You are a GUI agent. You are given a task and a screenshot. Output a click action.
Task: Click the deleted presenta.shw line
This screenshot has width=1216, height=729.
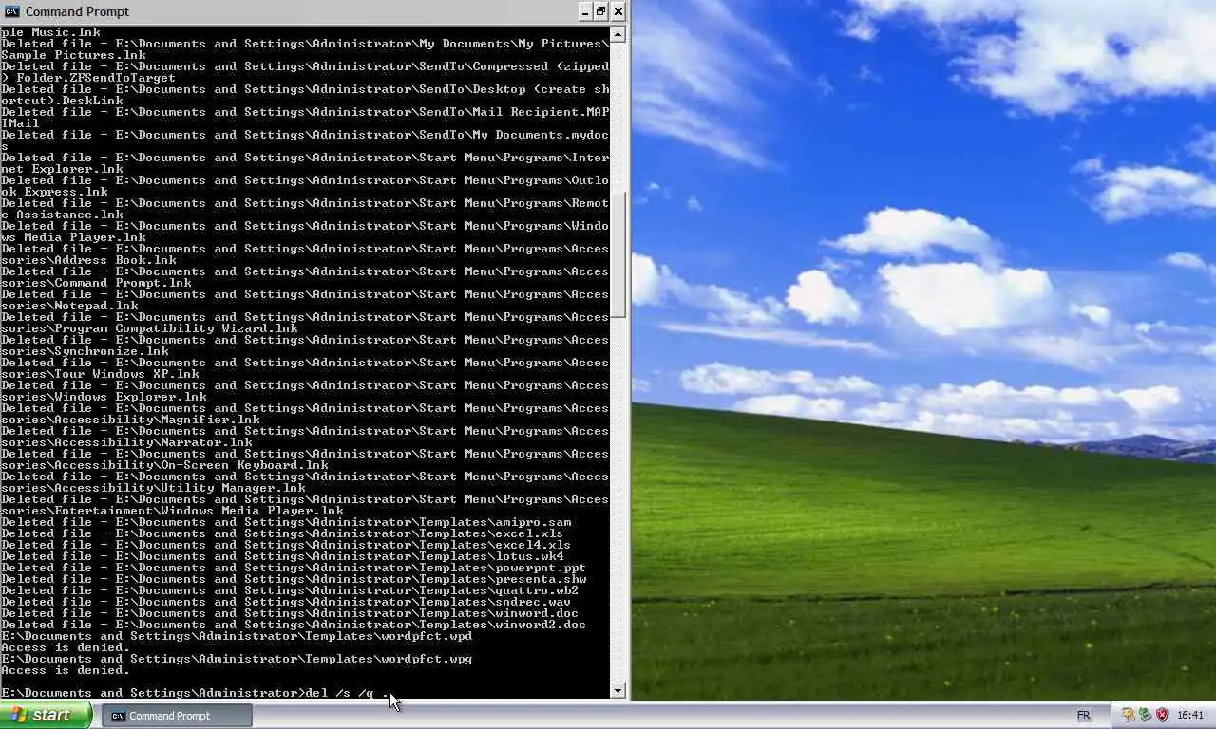pos(294,579)
